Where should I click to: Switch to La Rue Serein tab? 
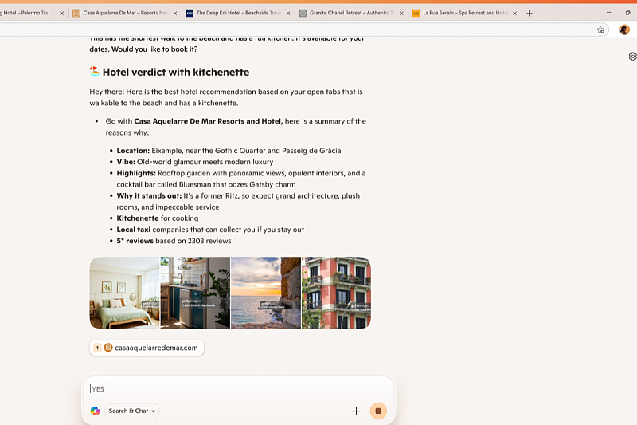coord(465,13)
